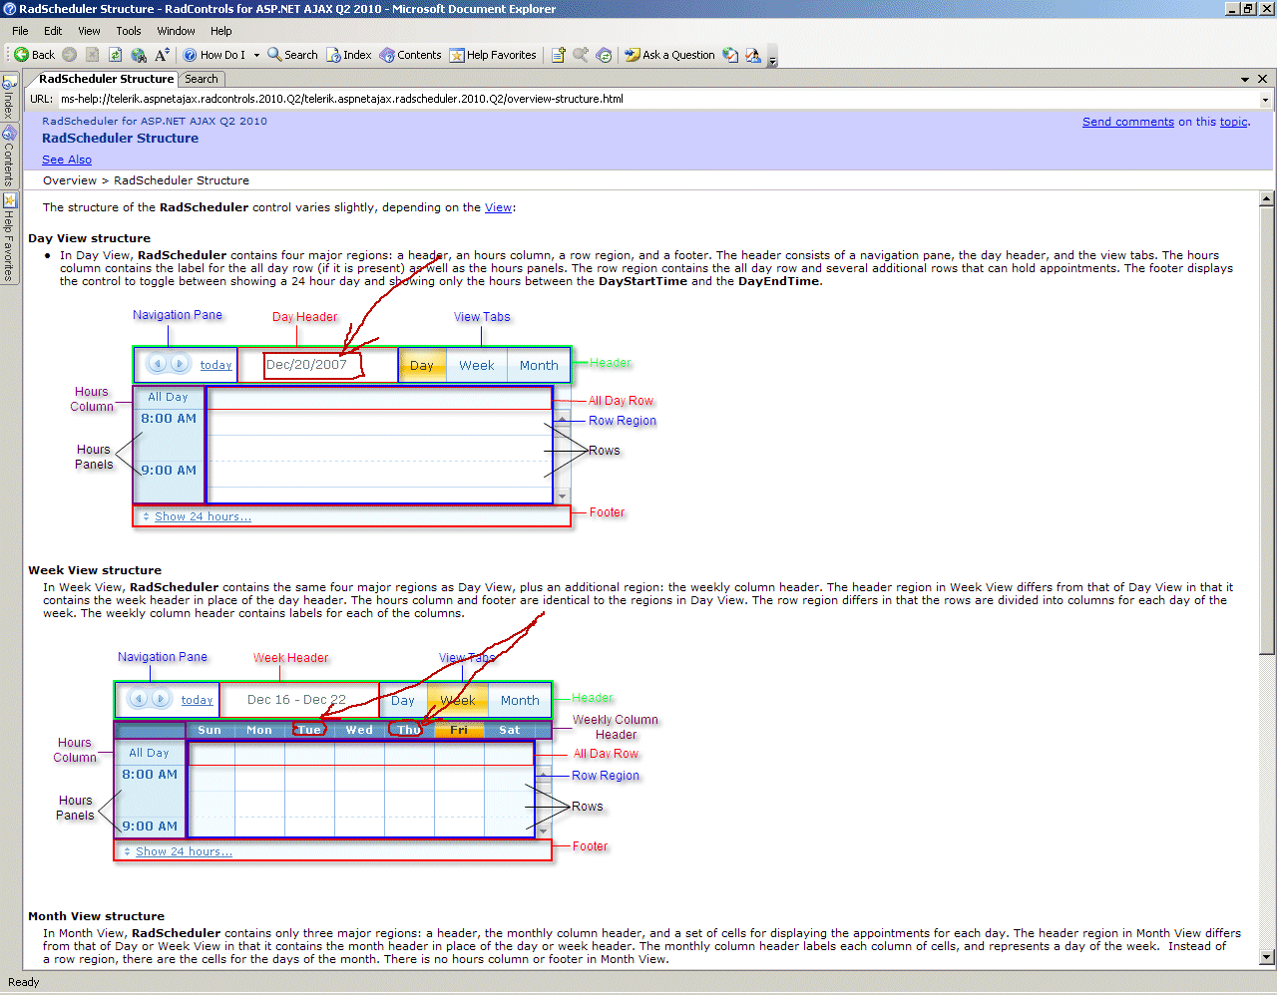Open the View link in the intro sentence
The height and width of the screenshot is (995, 1277).
coord(498,207)
